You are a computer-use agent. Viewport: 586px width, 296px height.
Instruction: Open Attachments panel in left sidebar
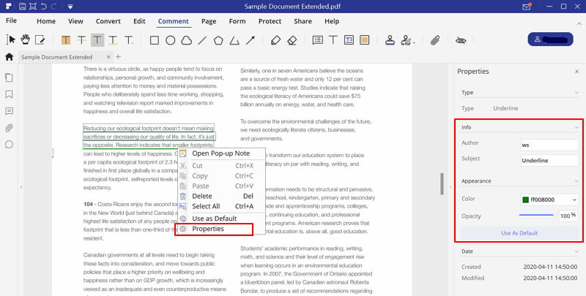tap(9, 128)
